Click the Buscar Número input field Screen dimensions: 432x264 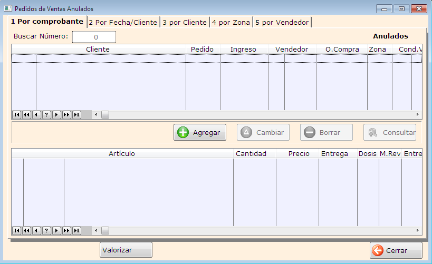pos(94,37)
